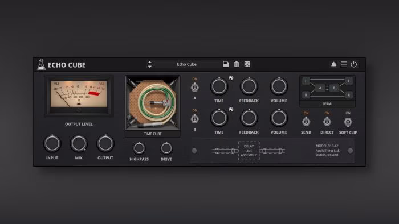Click the DRIVE knob

[166, 148]
